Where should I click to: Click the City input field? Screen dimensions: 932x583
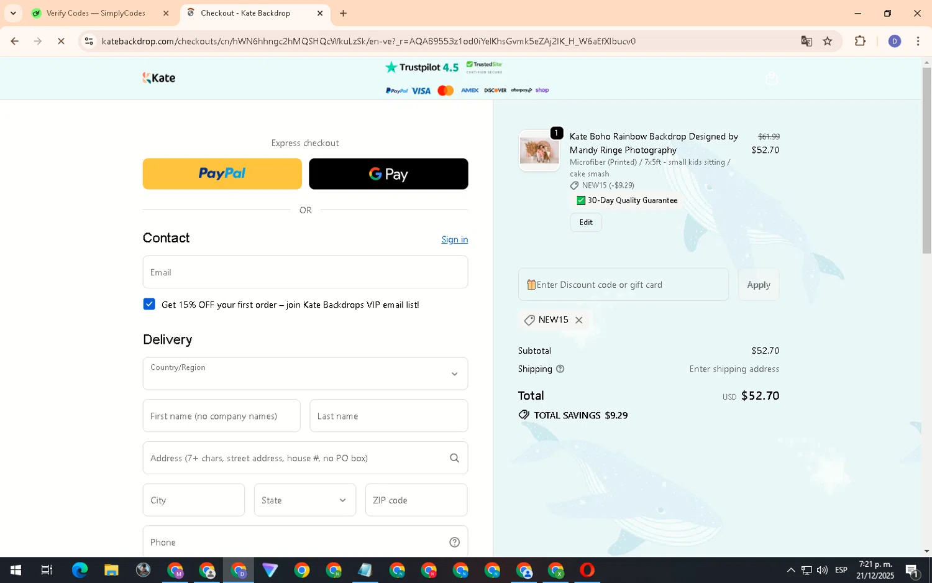(x=193, y=500)
